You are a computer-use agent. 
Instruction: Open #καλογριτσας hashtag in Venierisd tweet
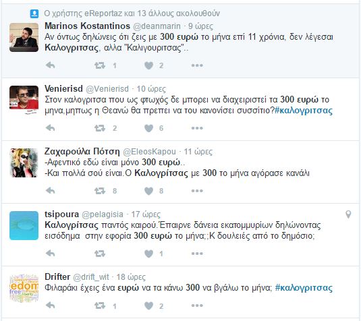(x=304, y=111)
